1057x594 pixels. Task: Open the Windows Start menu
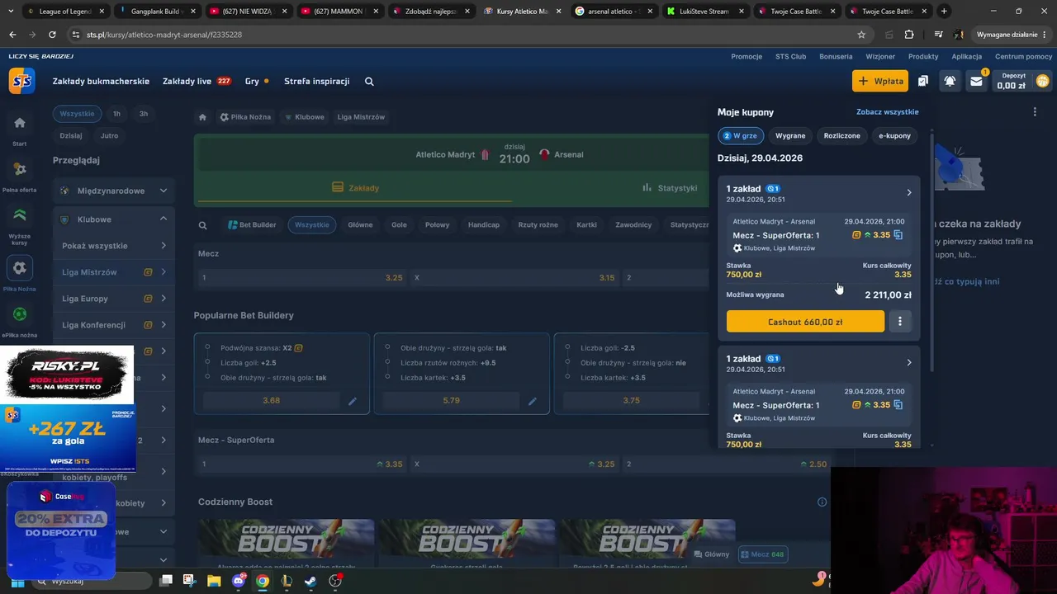(x=17, y=581)
